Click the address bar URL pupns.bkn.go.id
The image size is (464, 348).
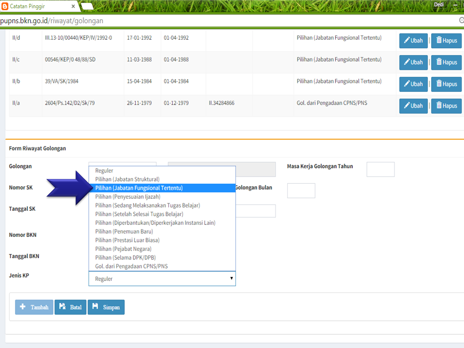pyautogui.click(x=52, y=21)
